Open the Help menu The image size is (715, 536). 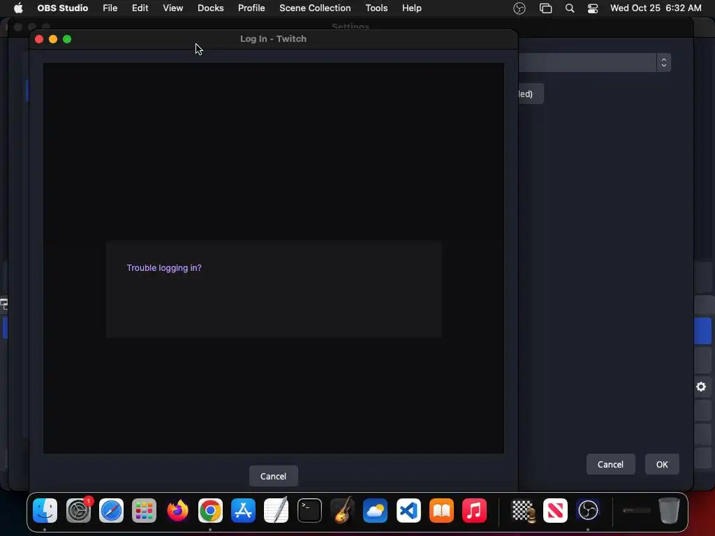[x=411, y=8]
